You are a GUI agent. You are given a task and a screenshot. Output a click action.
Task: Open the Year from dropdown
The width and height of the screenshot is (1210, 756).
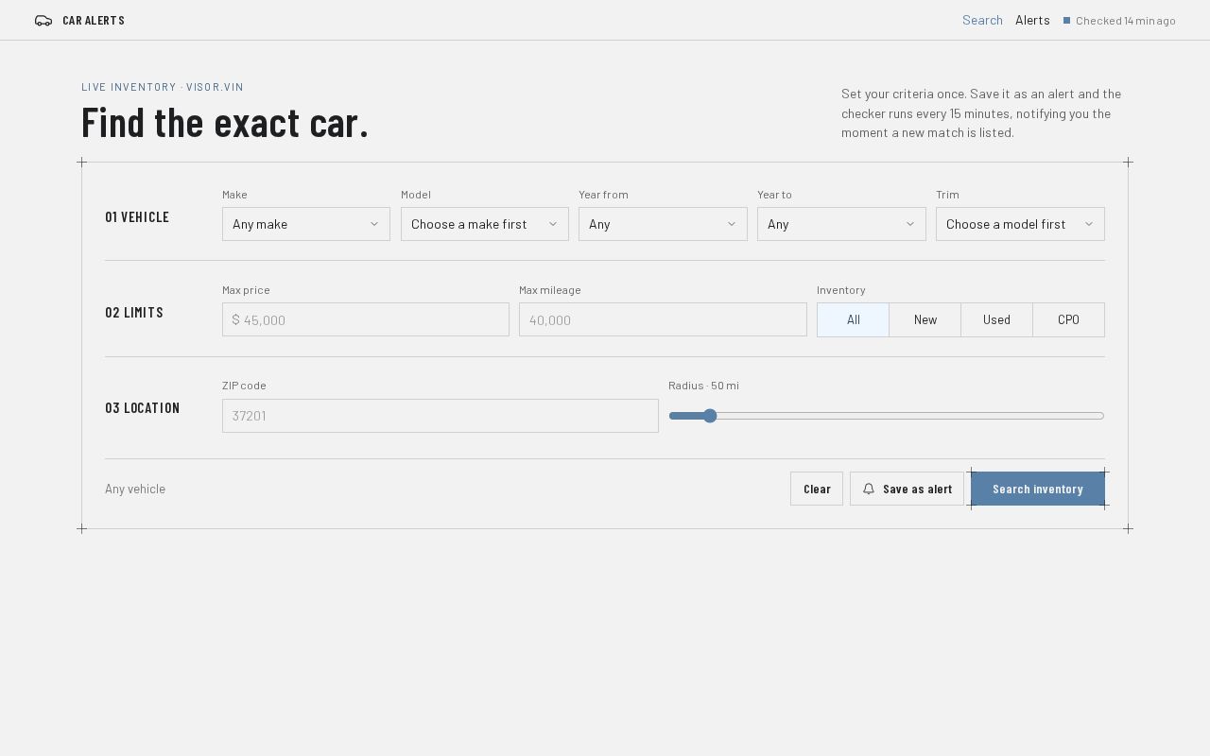pos(663,224)
